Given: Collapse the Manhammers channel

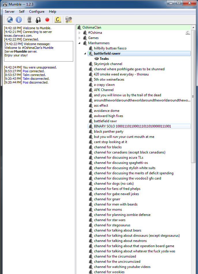Looking at the screenshot, I should (80, 43).
